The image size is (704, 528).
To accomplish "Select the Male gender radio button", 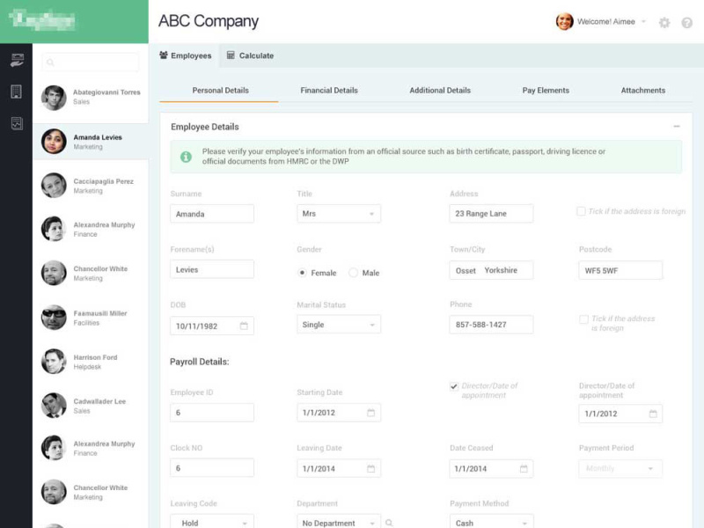I will coord(351,273).
